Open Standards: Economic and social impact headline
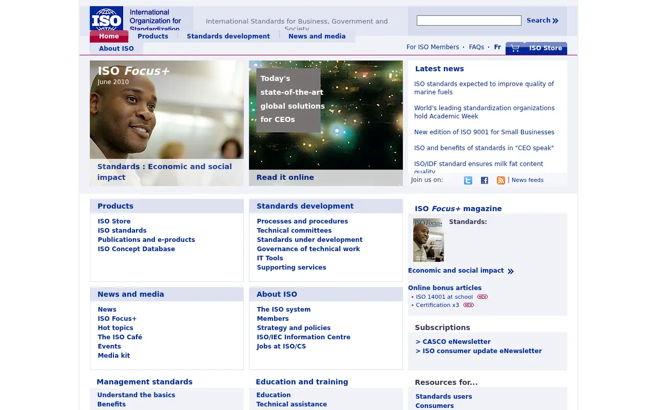 (165, 172)
